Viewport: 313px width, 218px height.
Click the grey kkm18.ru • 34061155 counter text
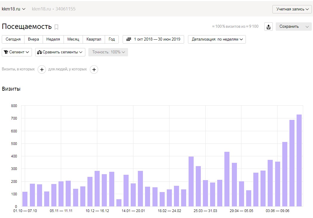point(54,9)
